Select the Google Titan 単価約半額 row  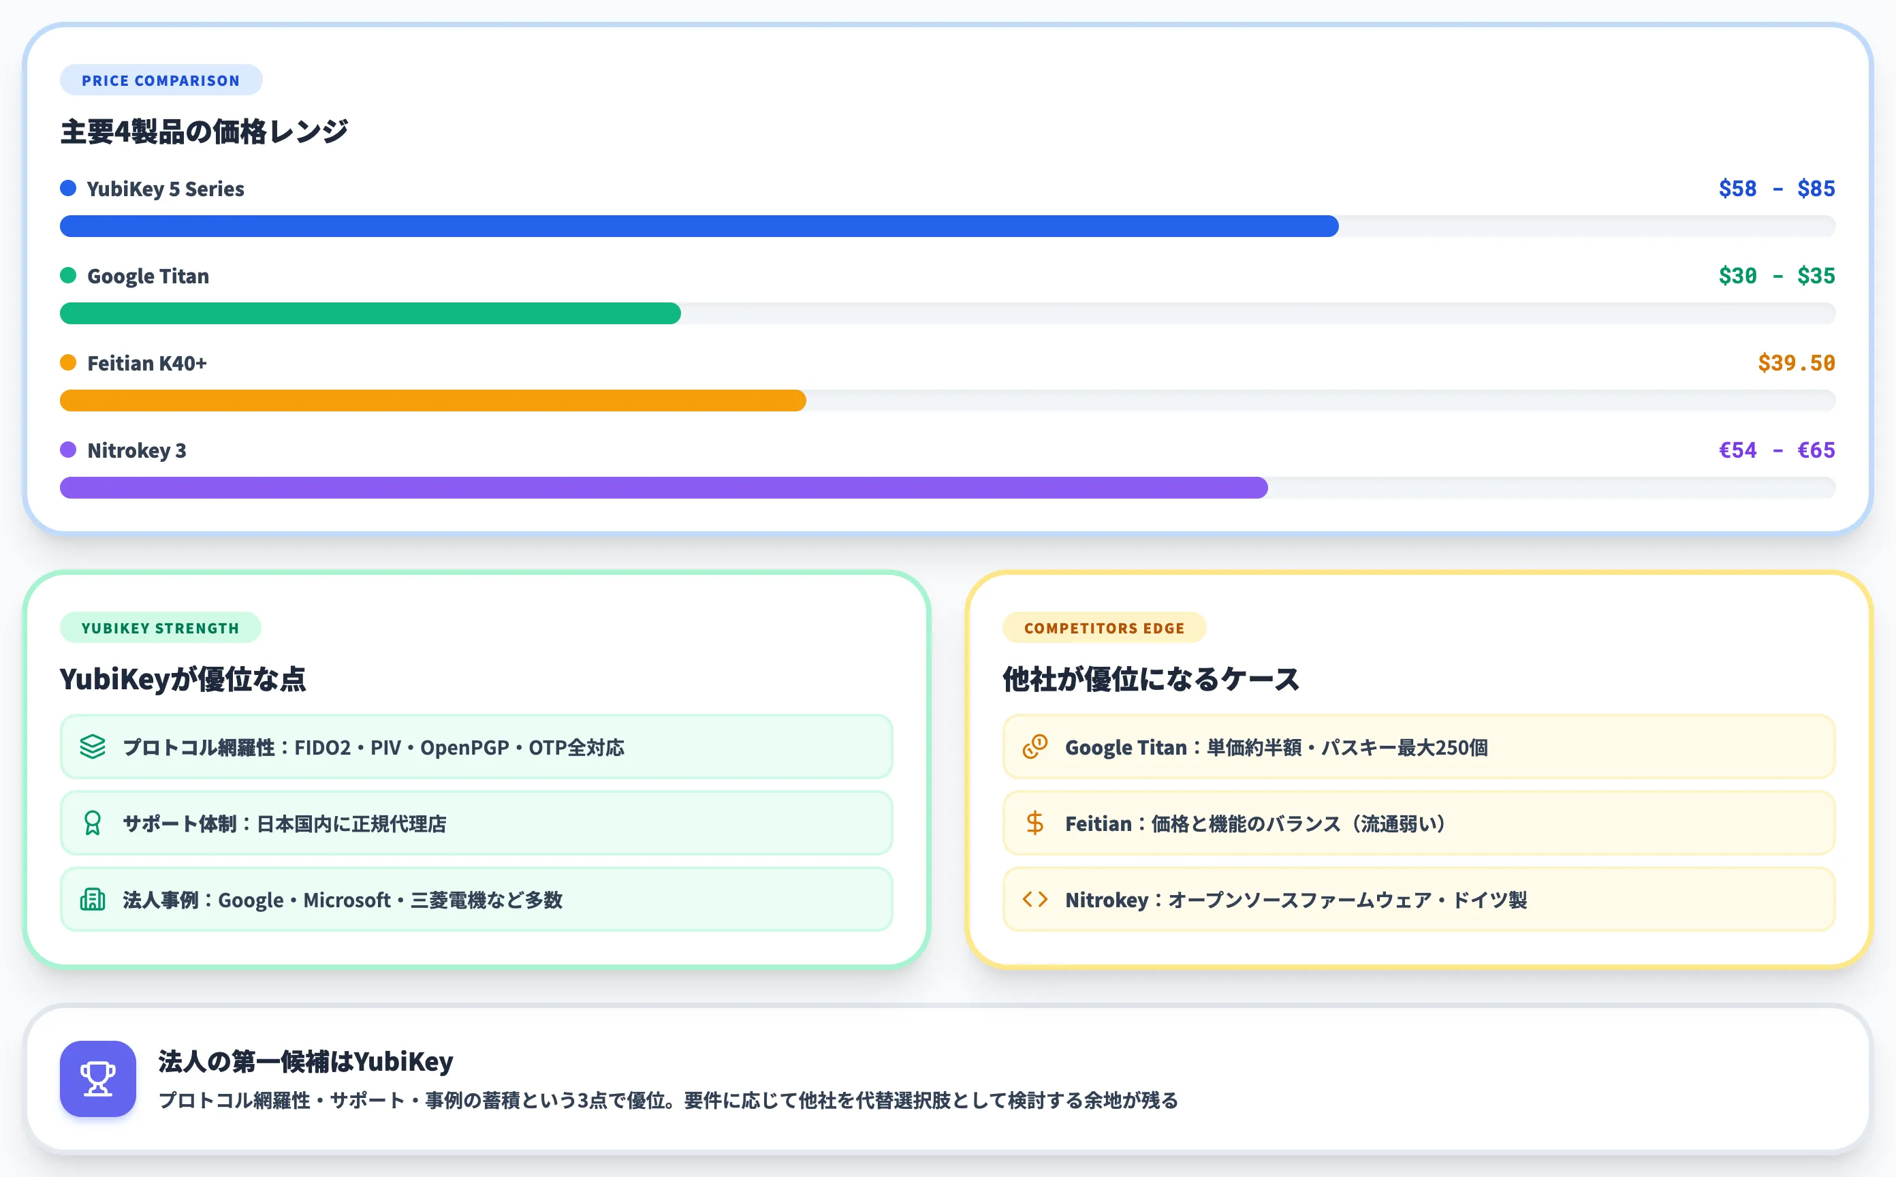(1419, 747)
